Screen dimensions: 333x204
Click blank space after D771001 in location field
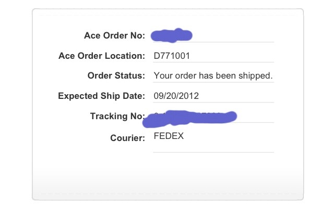[x=232, y=56]
